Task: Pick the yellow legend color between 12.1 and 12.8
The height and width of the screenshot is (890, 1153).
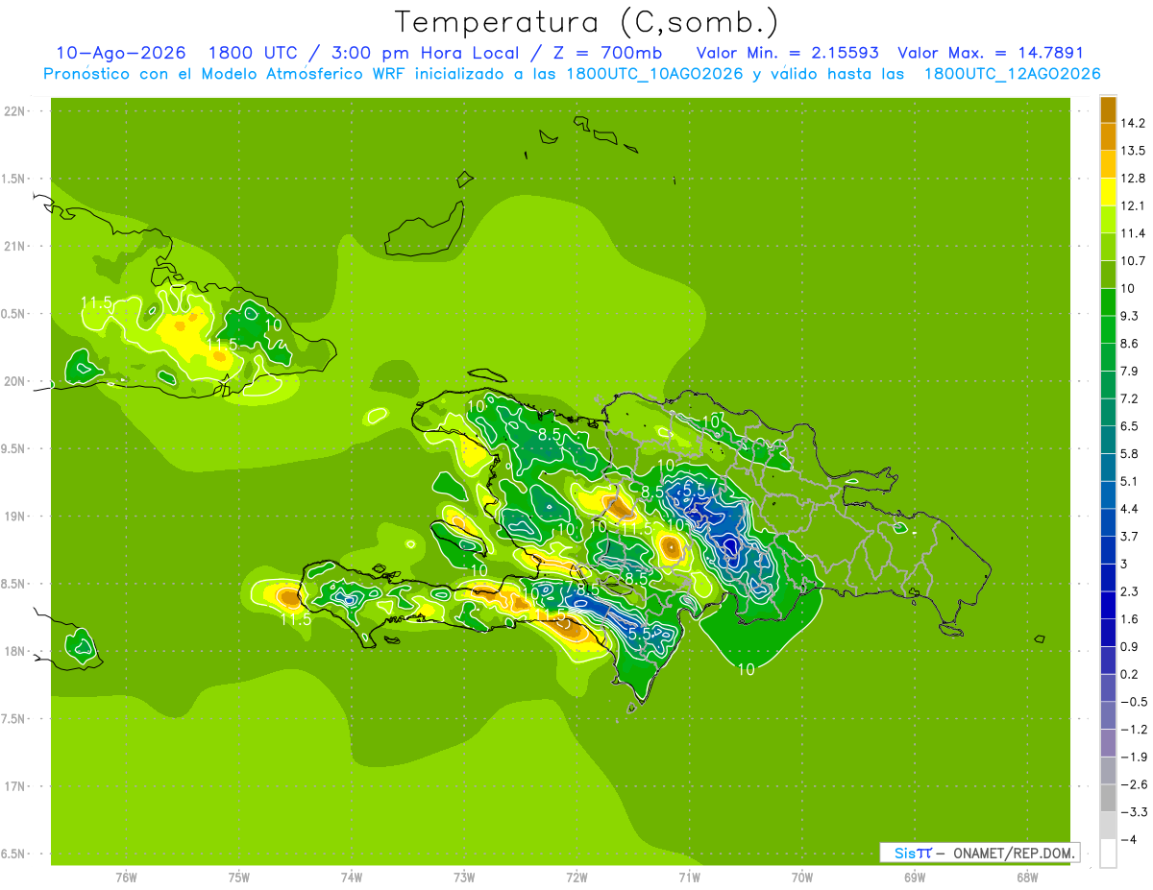Action: coord(1108,192)
